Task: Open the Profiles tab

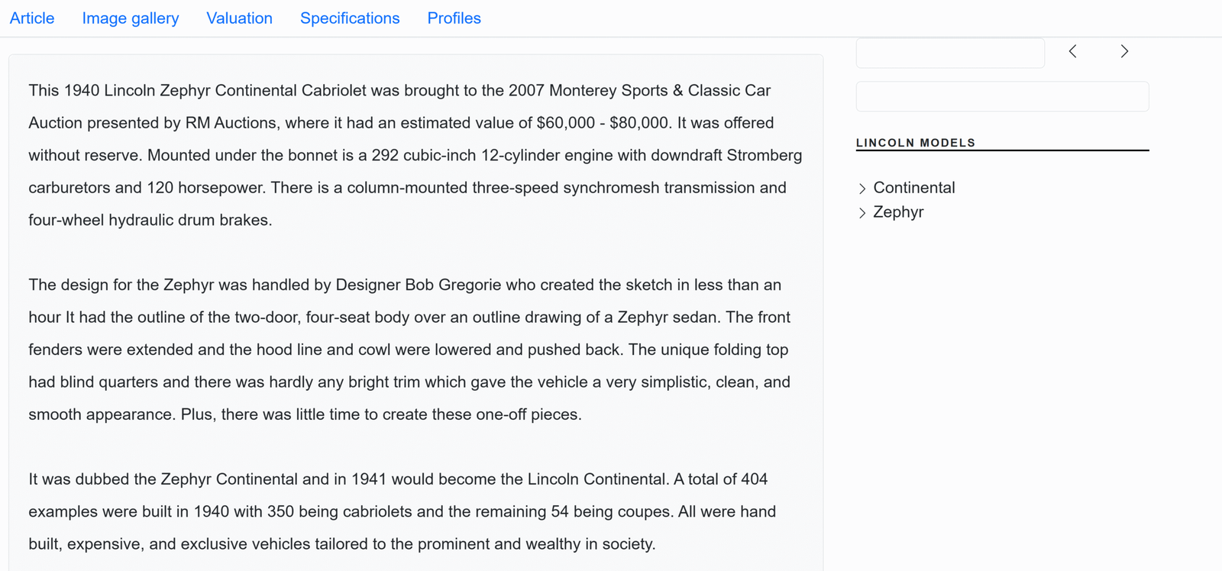Action: pos(454,18)
